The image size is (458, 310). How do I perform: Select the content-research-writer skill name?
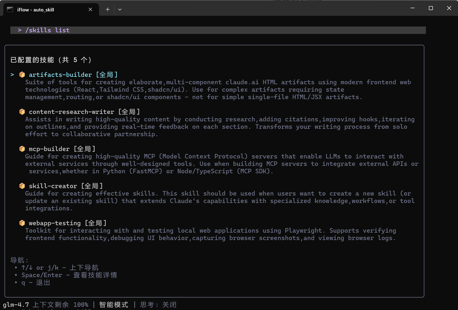coord(71,112)
